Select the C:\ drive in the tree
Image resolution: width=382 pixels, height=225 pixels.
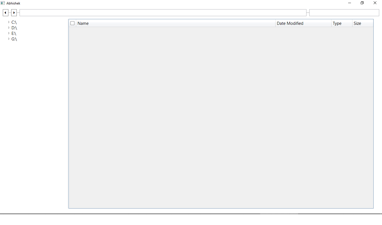coord(14,22)
